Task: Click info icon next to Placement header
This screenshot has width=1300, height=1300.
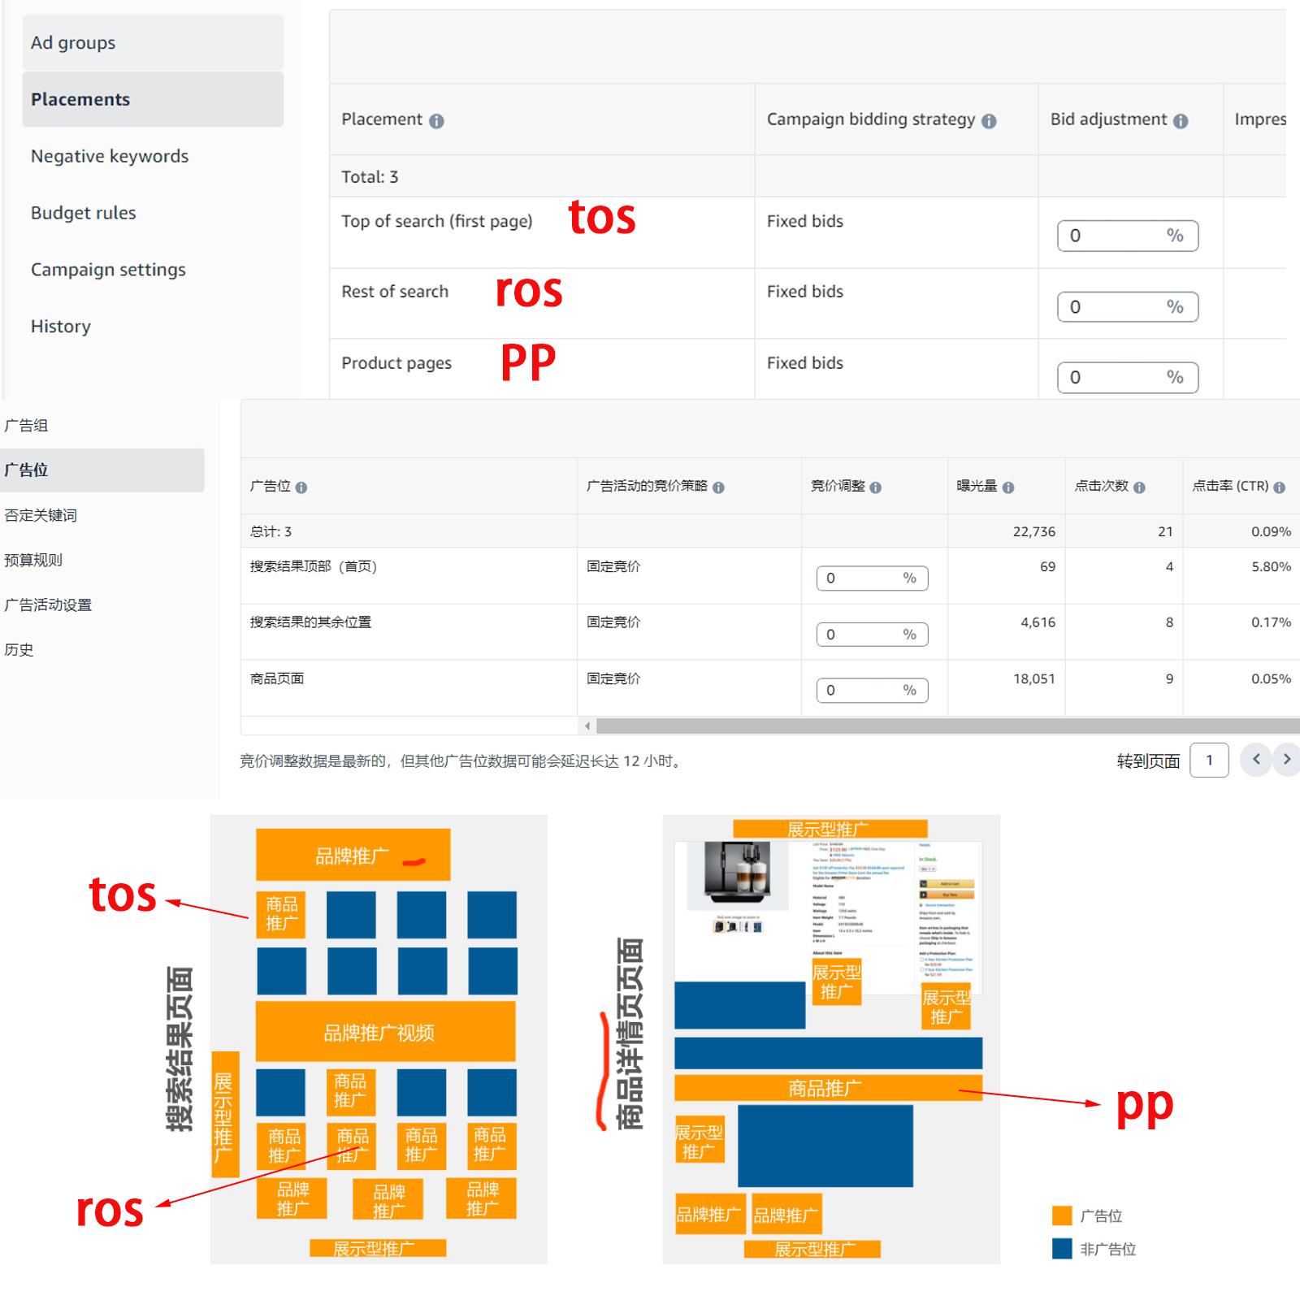Action: coord(436,121)
